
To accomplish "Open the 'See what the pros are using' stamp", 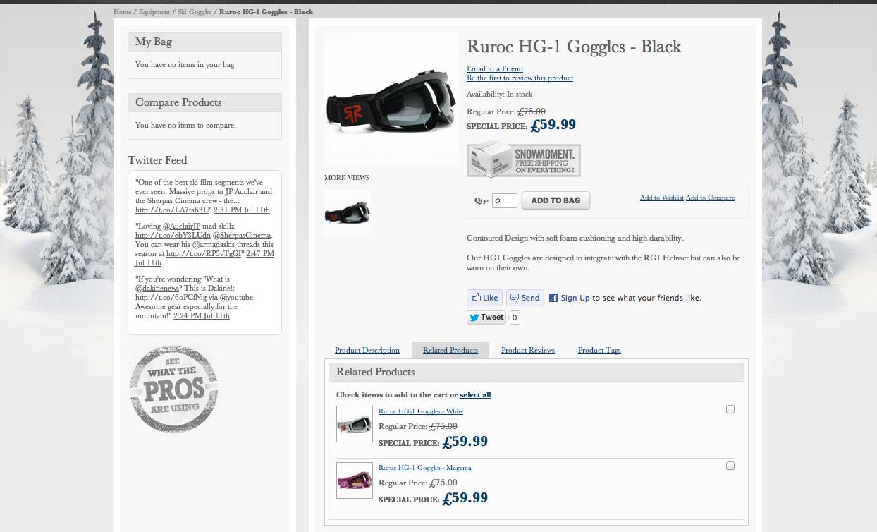I will click(x=173, y=389).
